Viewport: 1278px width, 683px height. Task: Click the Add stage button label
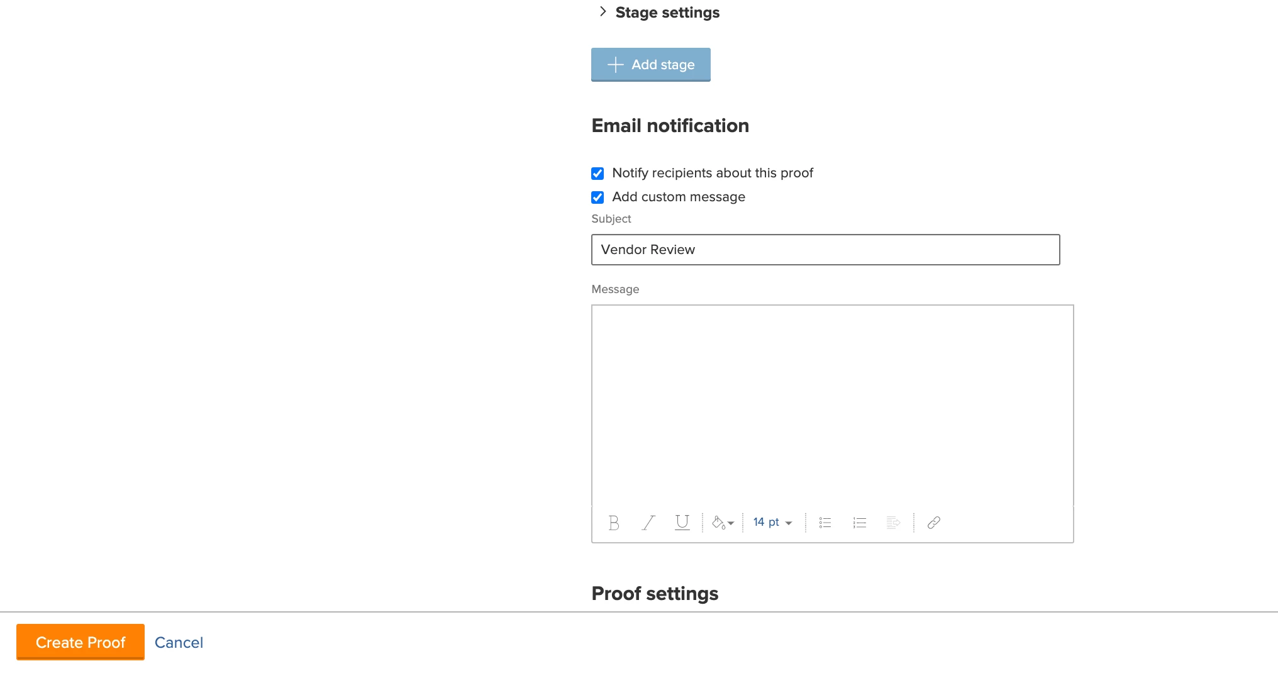point(663,65)
